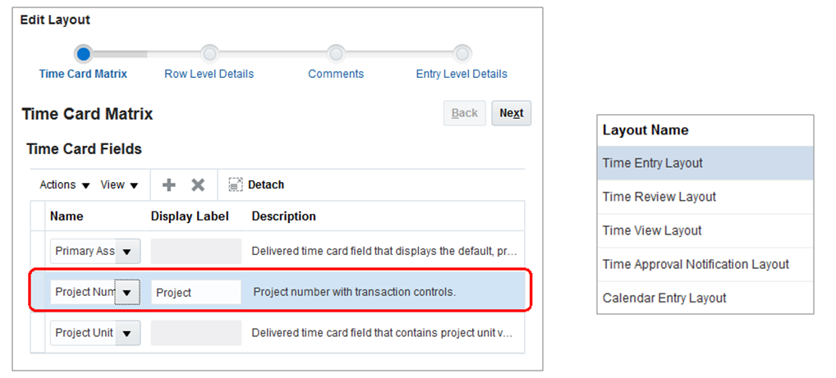Click the Detach table icon

[x=236, y=185]
